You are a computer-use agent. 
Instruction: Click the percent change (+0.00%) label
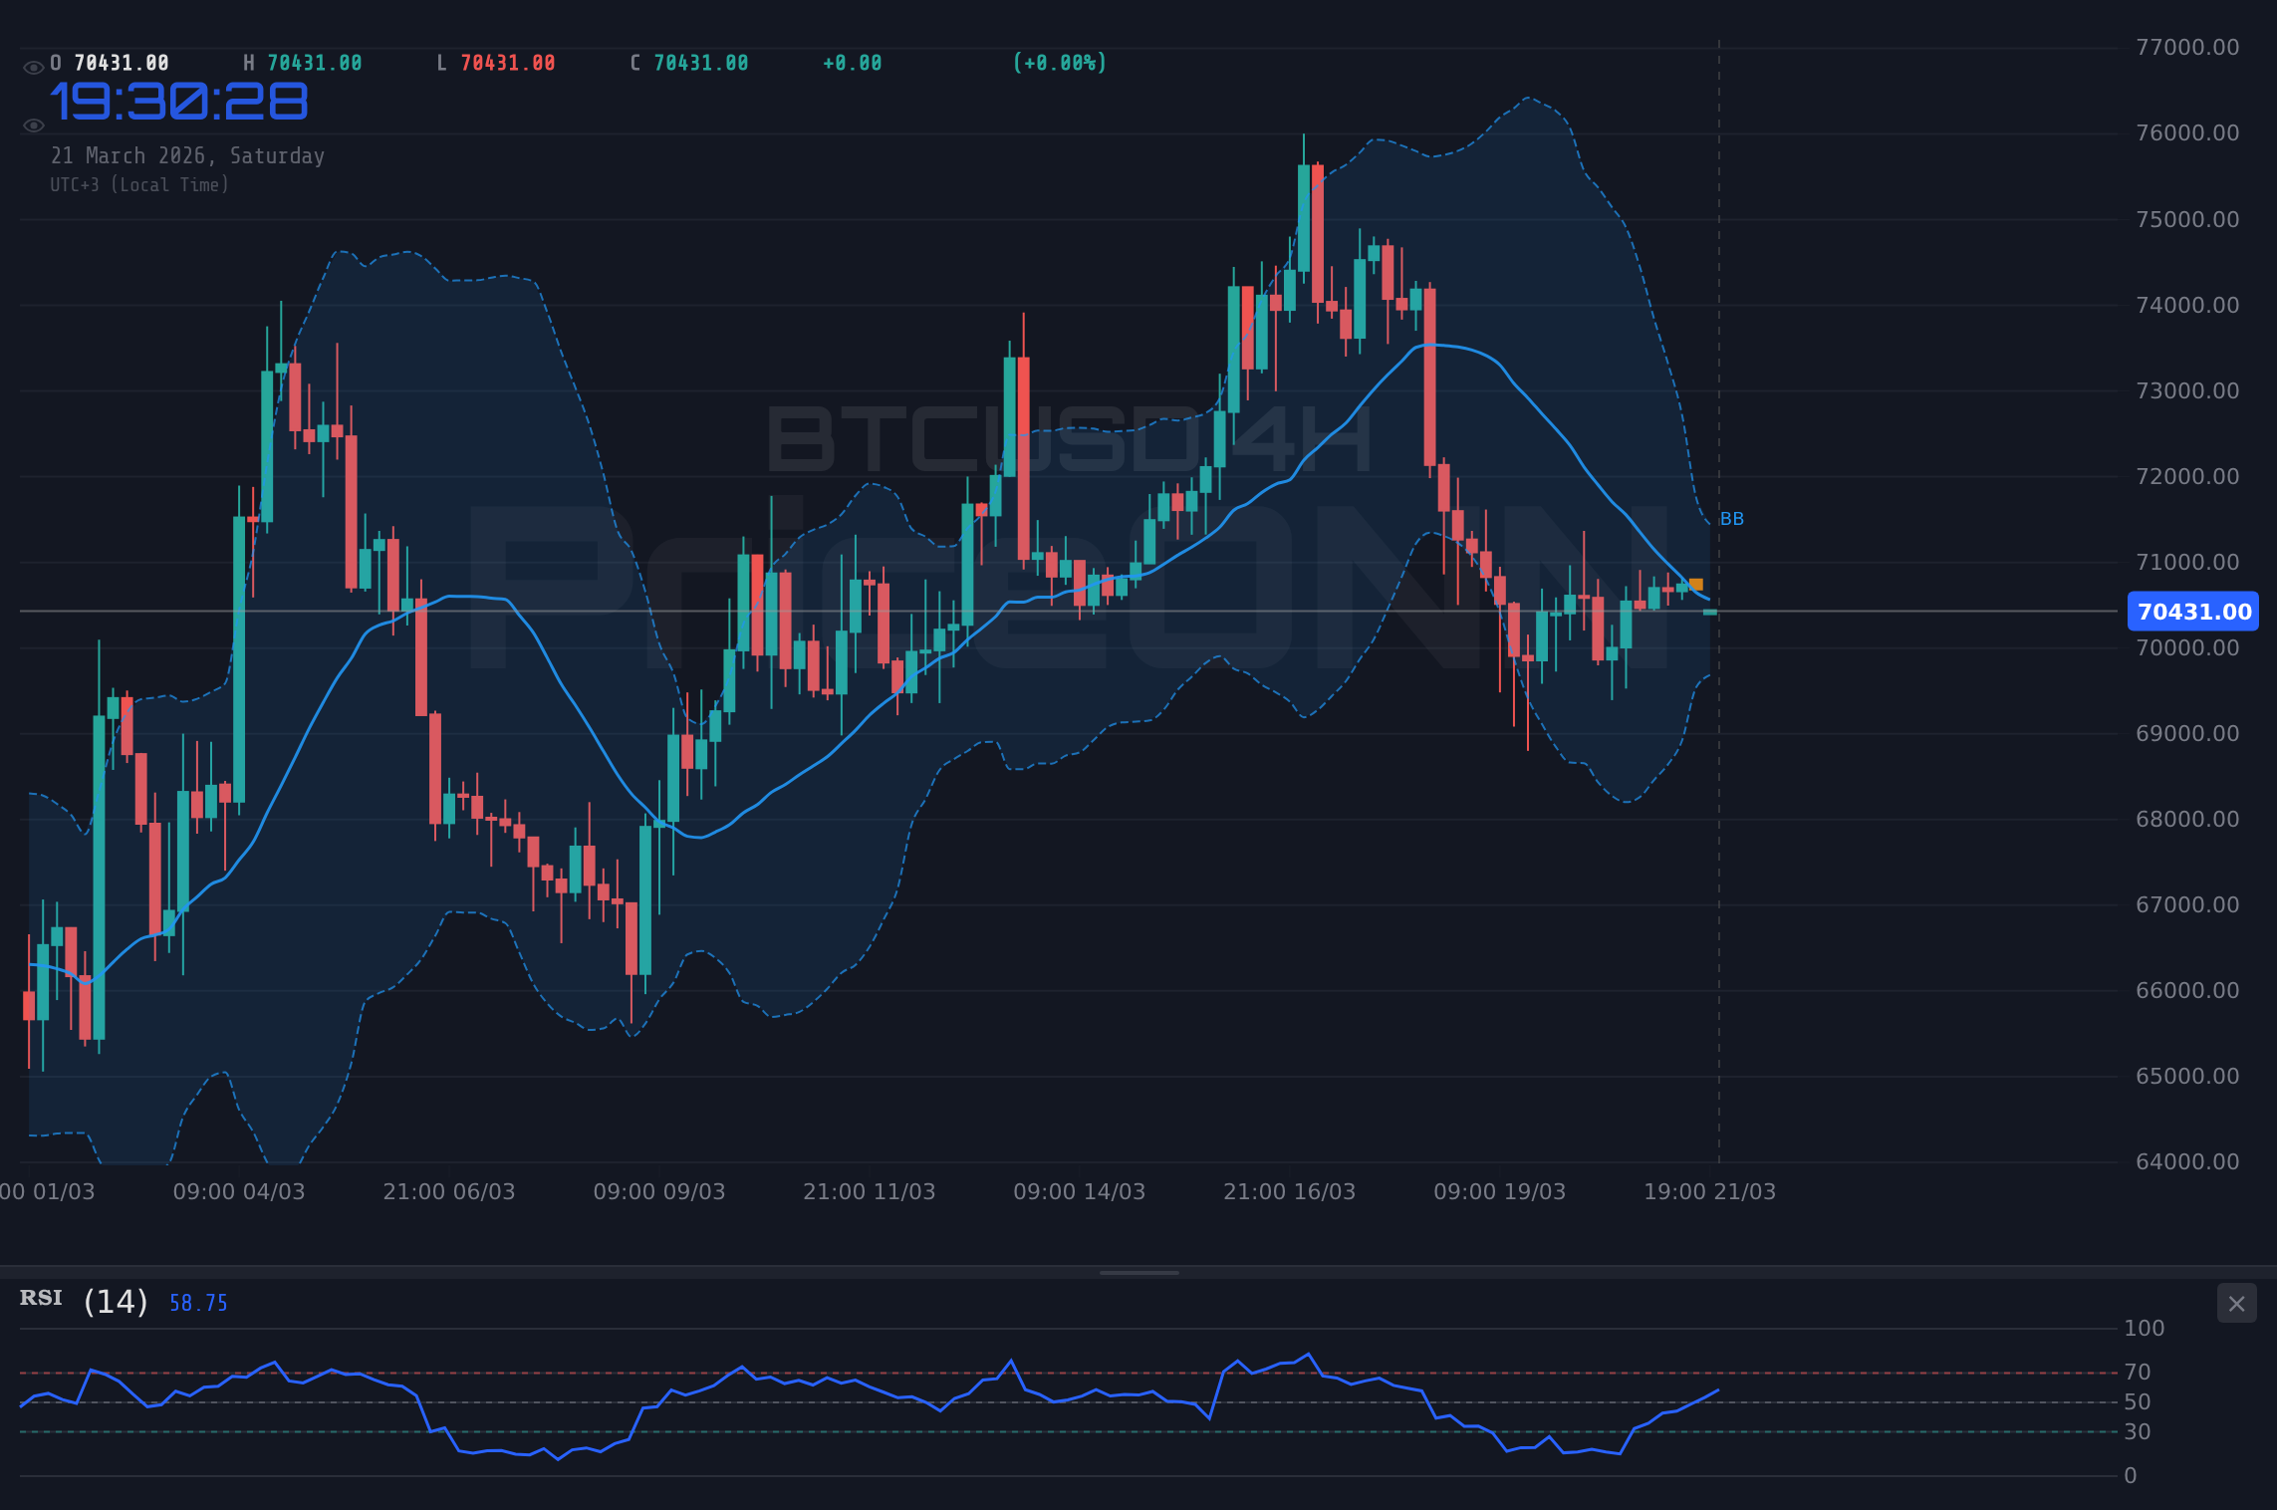1059,62
